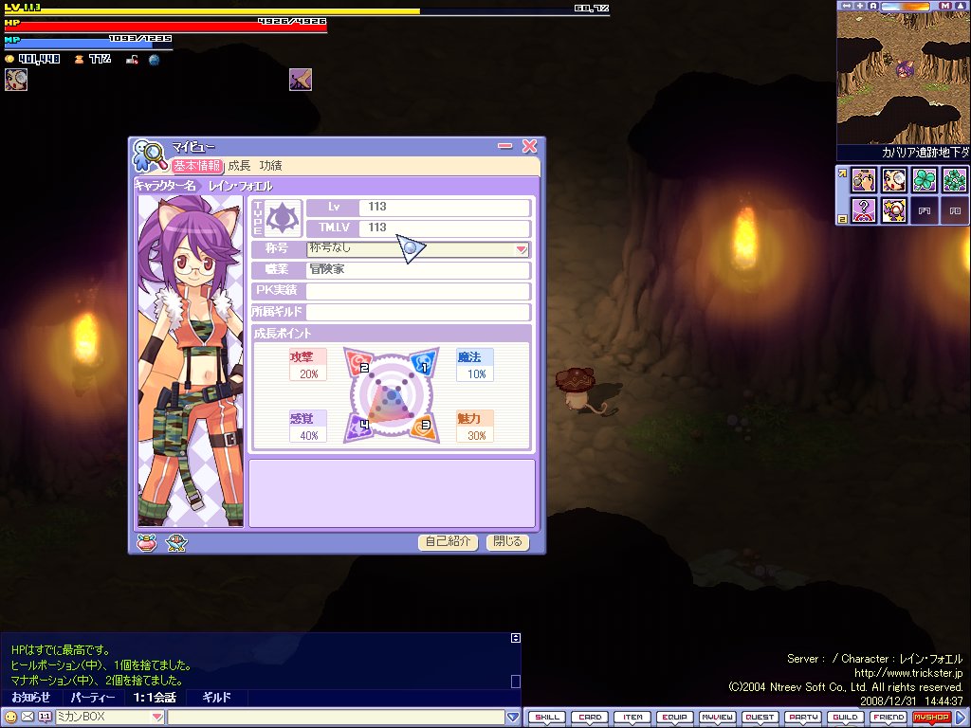Open the GUILD menu button
971x728 pixels.
click(x=845, y=718)
